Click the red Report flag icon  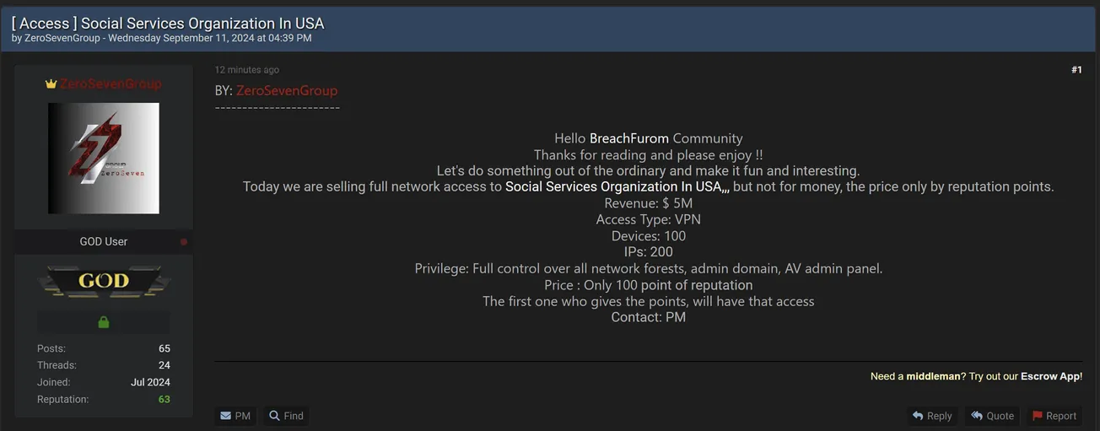coord(1037,416)
